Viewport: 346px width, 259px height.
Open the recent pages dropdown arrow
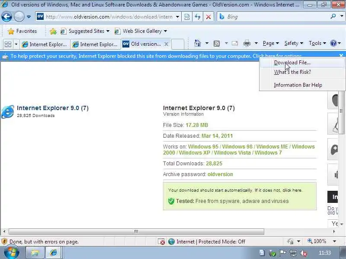click(x=29, y=17)
